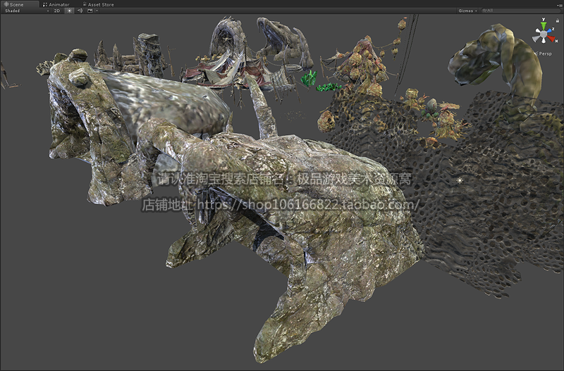Click the scene search field

click(x=520, y=11)
